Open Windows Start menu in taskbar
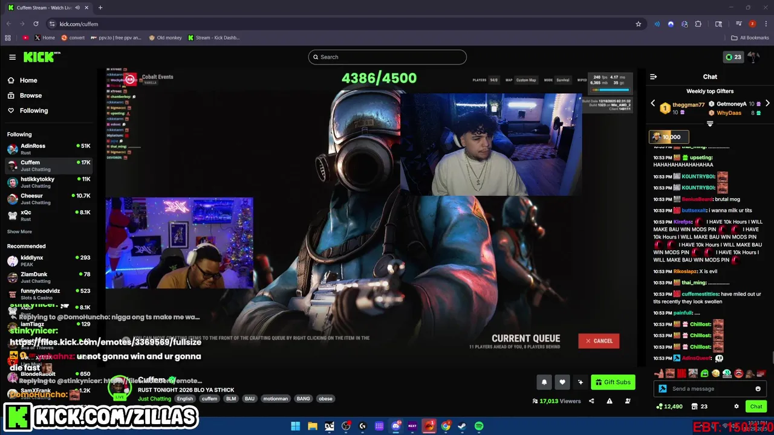Viewport: 774px width, 435px height. (296, 426)
